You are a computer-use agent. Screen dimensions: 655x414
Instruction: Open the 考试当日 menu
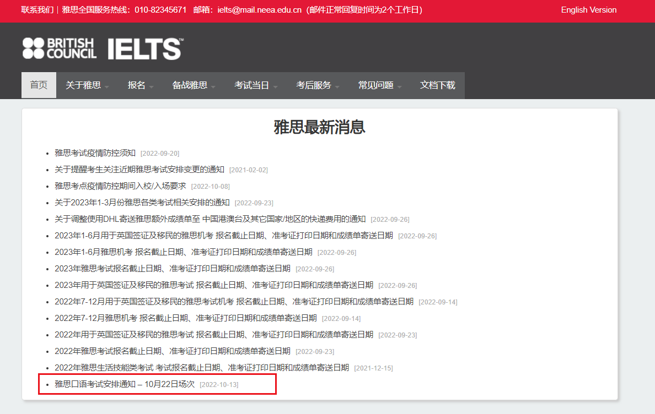pos(251,85)
